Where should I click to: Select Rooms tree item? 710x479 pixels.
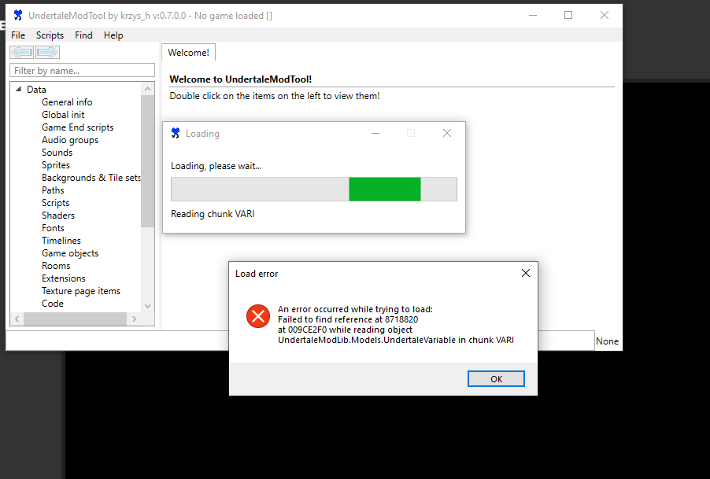(56, 266)
